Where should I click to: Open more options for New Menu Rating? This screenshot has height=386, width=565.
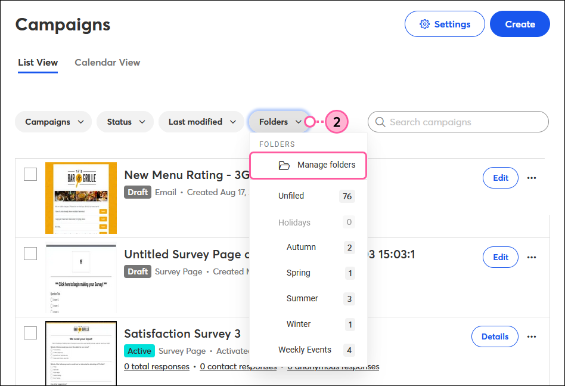[532, 178]
